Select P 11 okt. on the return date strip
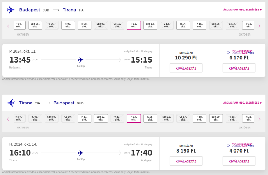 pyautogui.click(x=84, y=118)
